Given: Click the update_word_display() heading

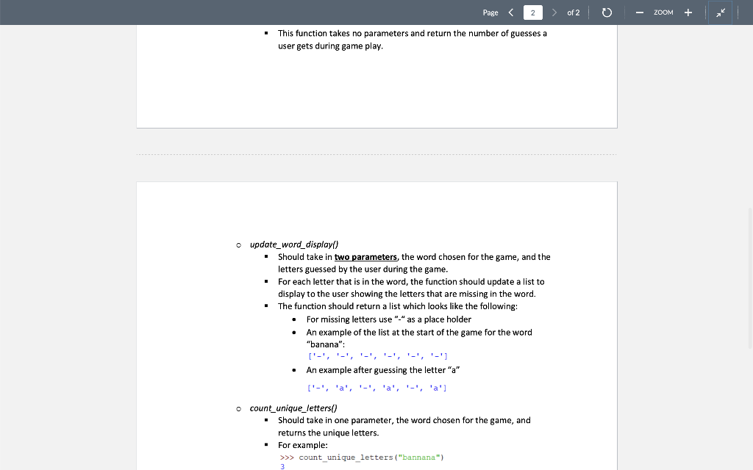Looking at the screenshot, I should click(294, 245).
